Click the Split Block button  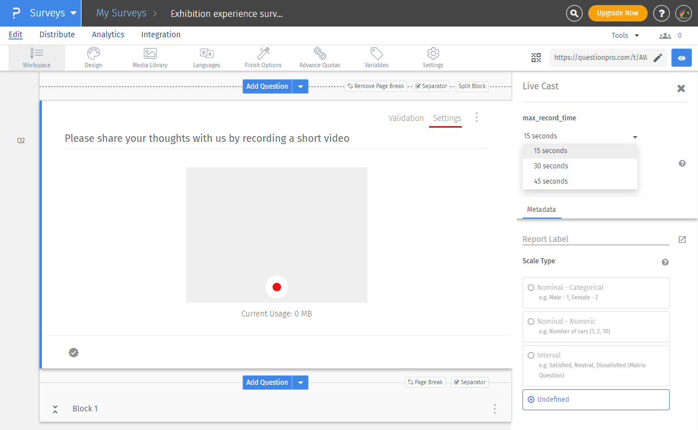pos(472,86)
